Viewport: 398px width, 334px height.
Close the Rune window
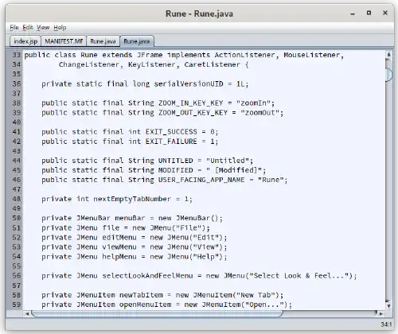385,13
